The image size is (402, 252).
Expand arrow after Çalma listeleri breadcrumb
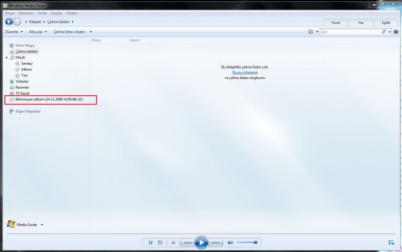tap(73, 22)
